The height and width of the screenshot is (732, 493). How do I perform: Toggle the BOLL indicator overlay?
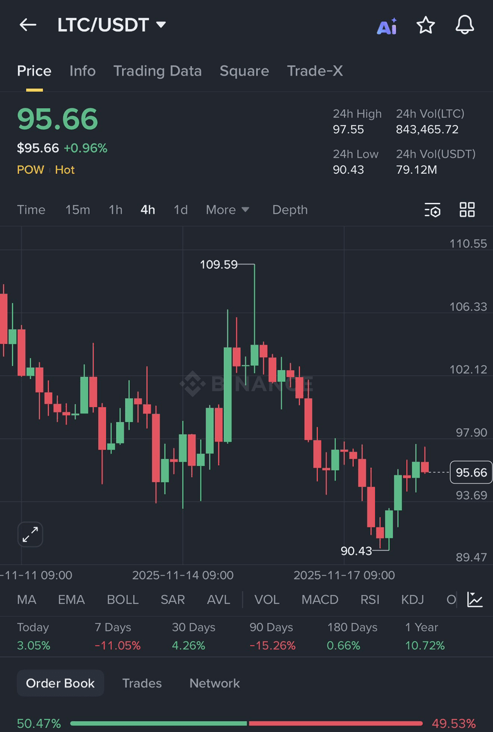click(x=123, y=599)
